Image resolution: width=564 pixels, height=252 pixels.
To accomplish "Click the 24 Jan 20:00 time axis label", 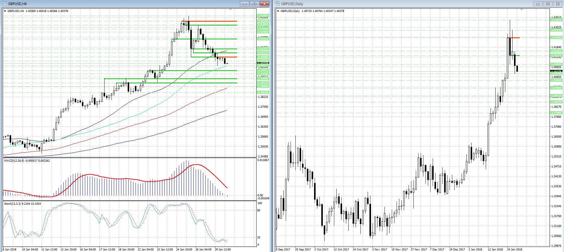I will 184,249.
